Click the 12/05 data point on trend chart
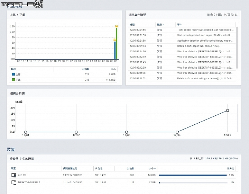This screenshot has width=249, height=194. click(x=228, y=111)
